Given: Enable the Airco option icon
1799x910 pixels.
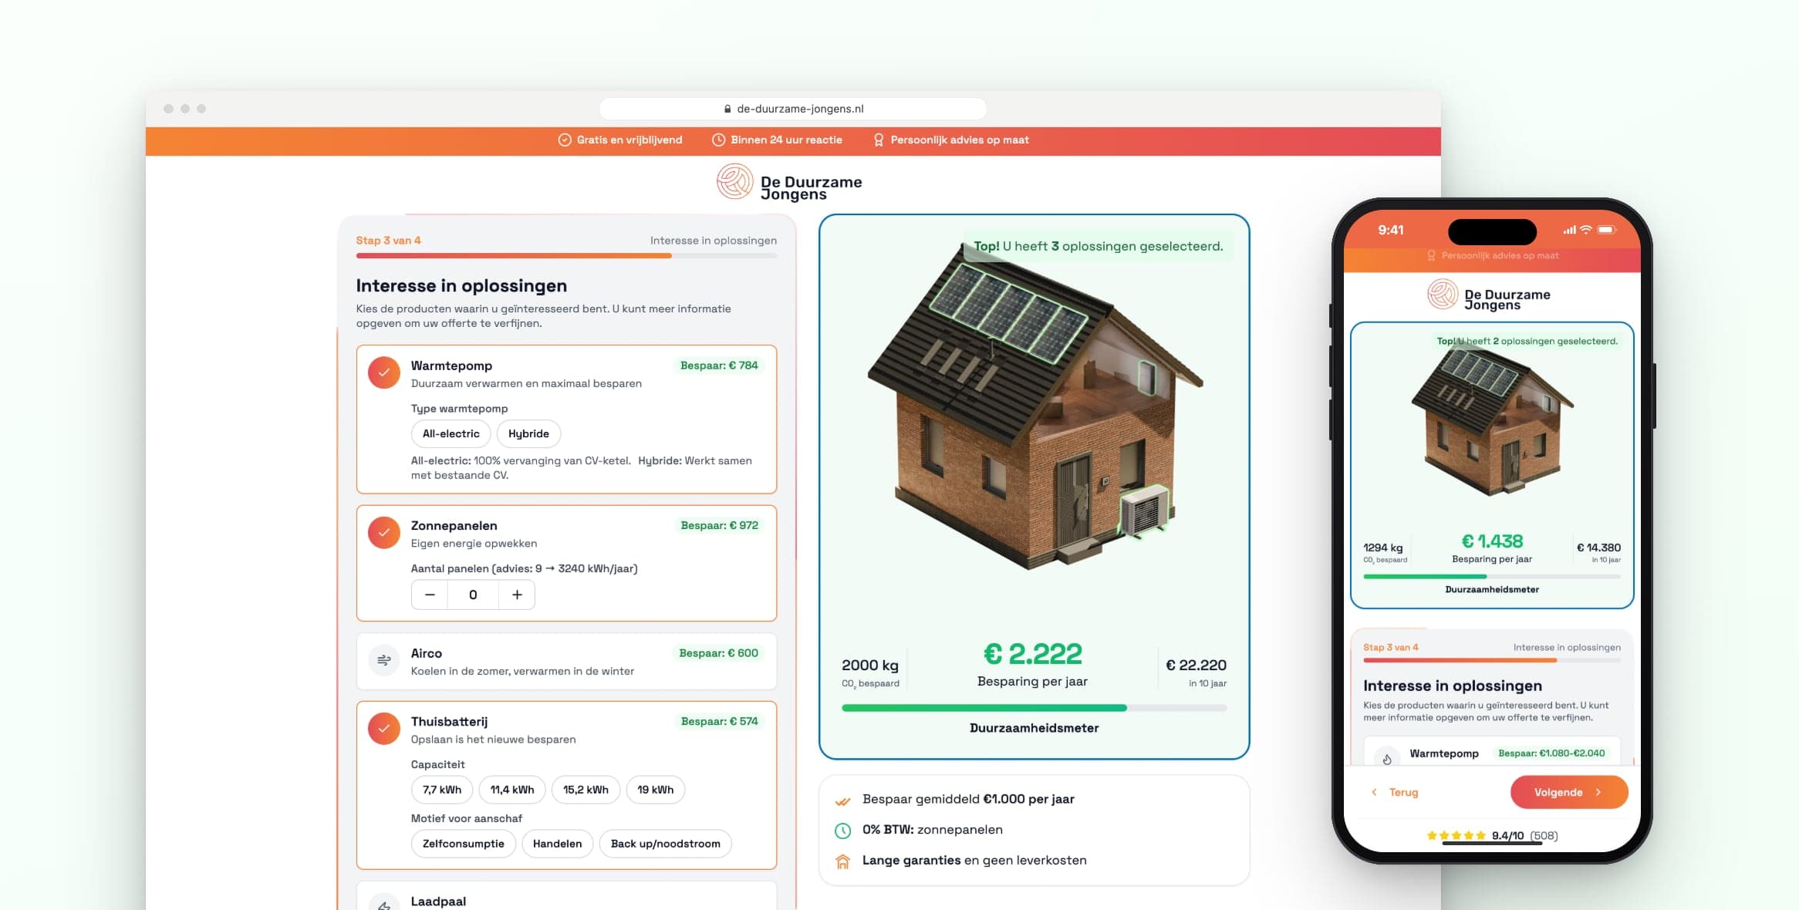Looking at the screenshot, I should (383, 660).
